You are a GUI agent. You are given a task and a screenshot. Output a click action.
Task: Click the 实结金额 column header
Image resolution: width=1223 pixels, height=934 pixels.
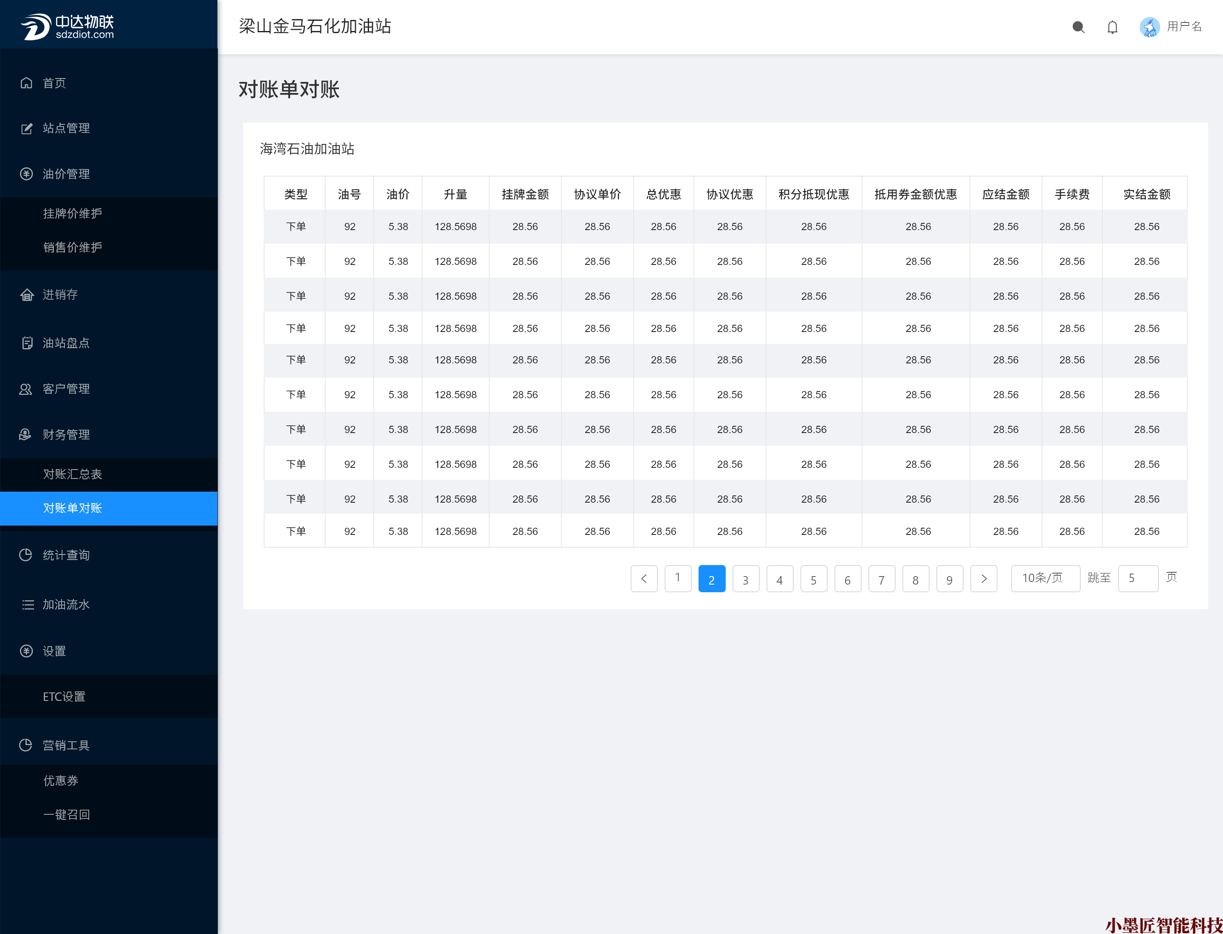coord(1146,194)
